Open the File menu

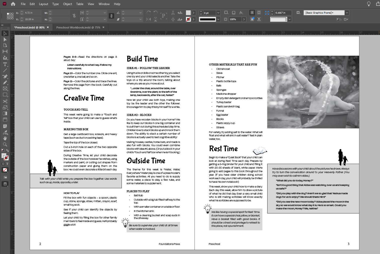pos(23,4)
